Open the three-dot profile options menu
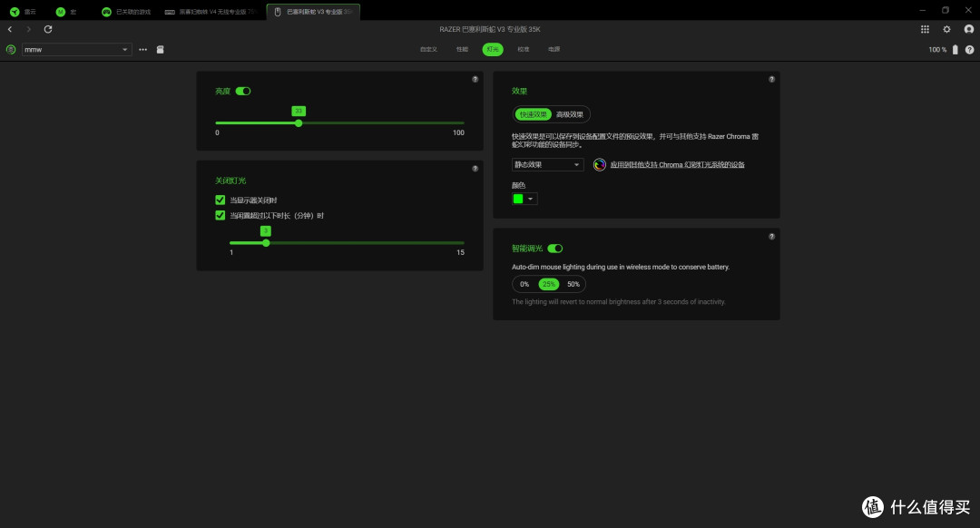980x528 pixels. click(x=143, y=49)
